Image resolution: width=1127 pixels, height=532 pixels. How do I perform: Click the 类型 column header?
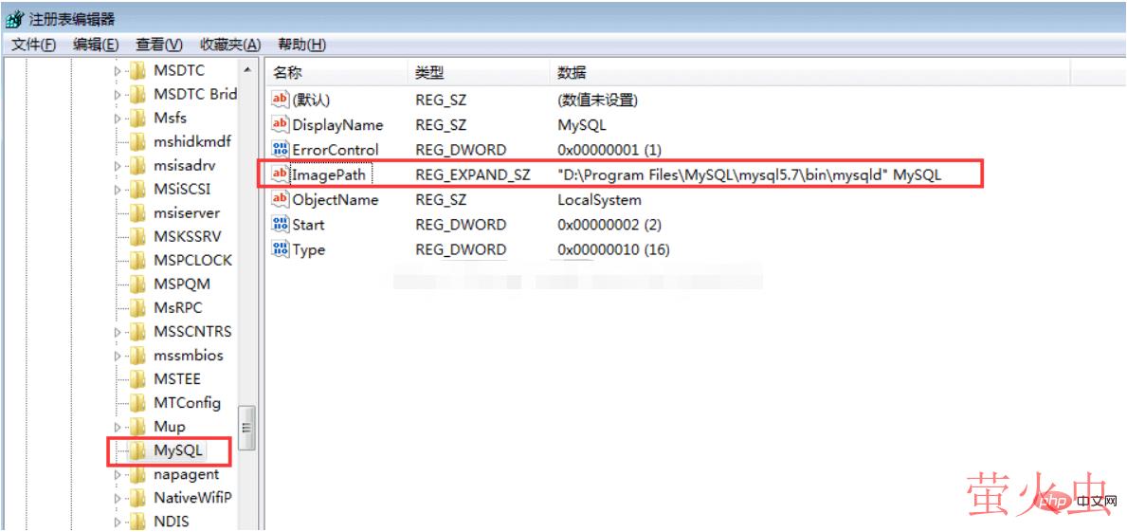point(479,72)
